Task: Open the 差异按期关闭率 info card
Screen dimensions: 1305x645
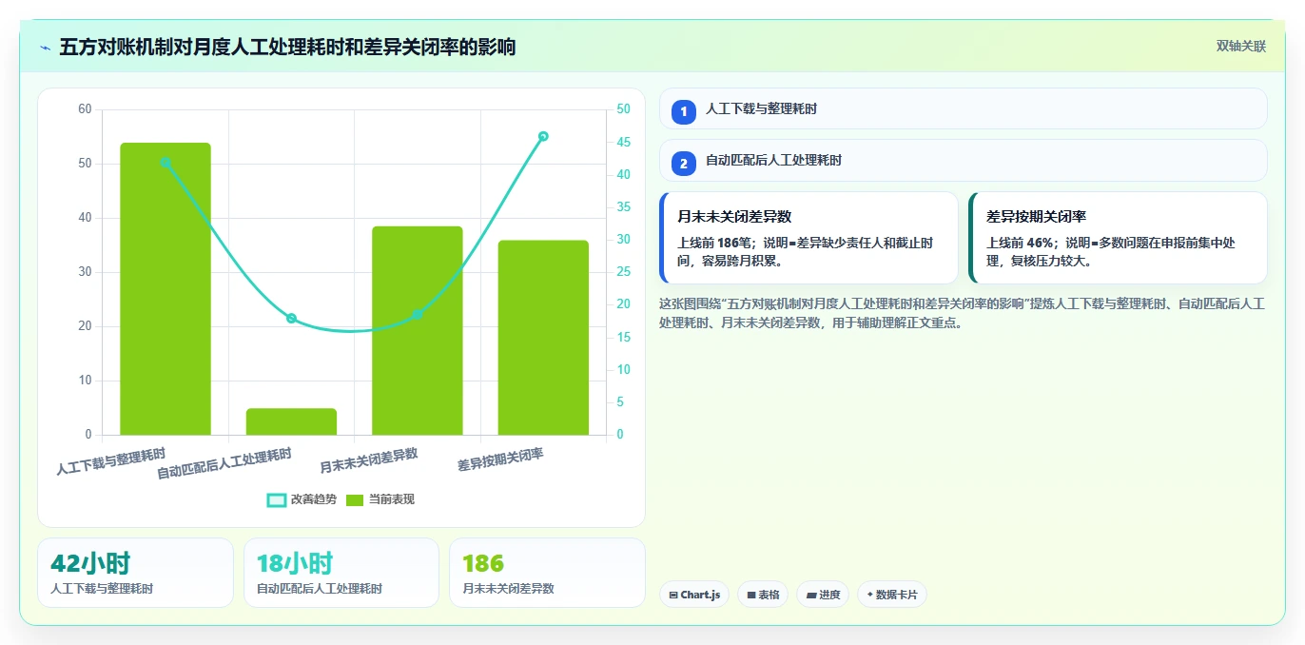Action: 1118,238
